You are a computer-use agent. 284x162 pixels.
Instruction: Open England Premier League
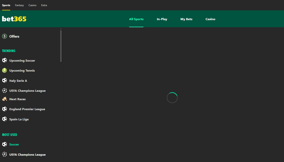(27, 109)
